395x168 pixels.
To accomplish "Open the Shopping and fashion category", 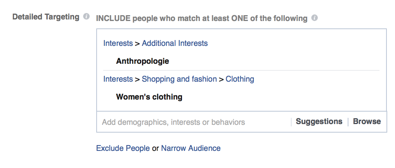I will pyautogui.click(x=179, y=79).
